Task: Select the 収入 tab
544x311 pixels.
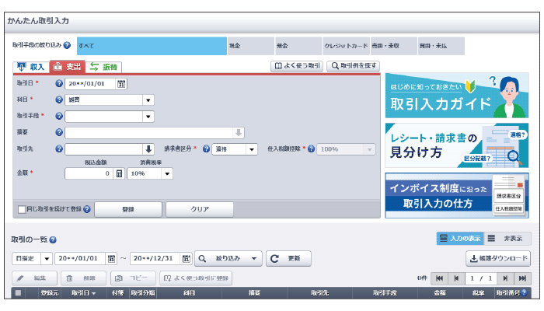Action: [x=31, y=67]
